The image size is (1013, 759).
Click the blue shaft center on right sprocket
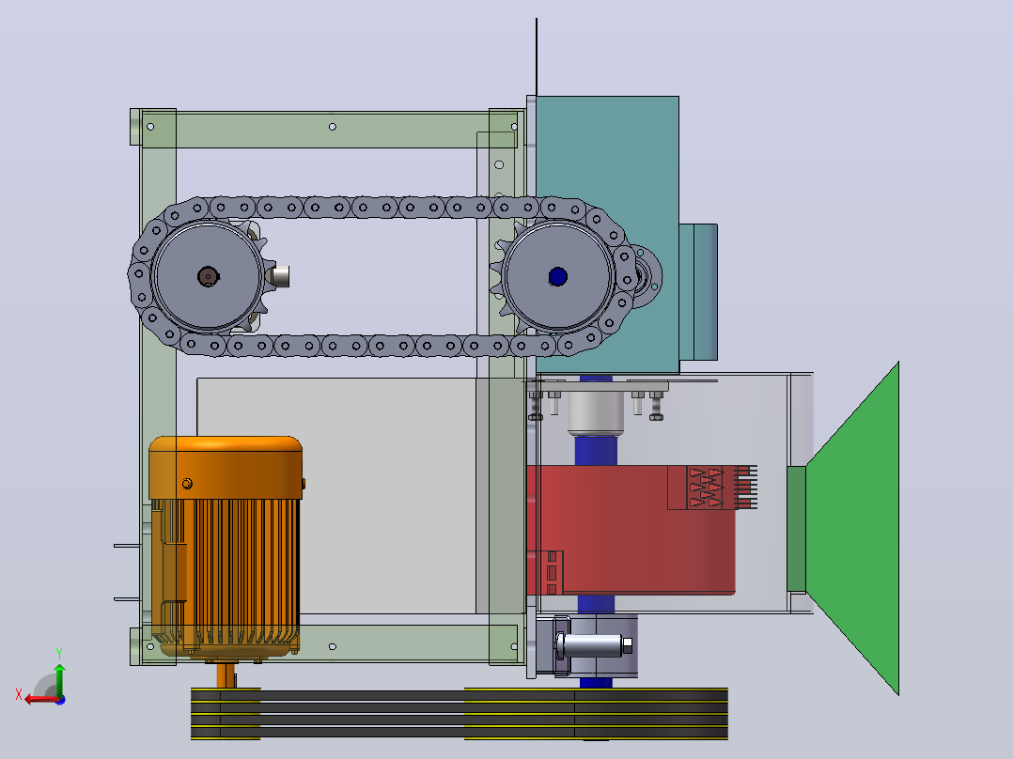(558, 276)
